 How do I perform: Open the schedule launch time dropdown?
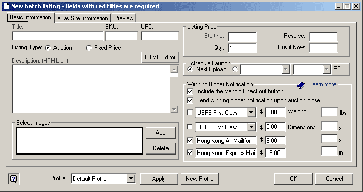327,69
